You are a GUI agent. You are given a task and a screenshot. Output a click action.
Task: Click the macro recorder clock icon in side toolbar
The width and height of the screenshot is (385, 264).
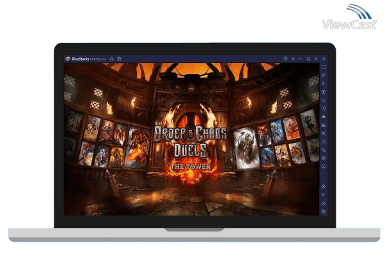[x=324, y=166]
